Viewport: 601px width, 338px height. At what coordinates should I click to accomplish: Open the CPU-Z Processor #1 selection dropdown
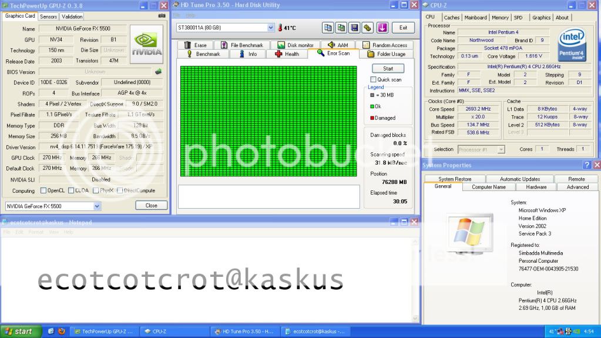(501, 150)
